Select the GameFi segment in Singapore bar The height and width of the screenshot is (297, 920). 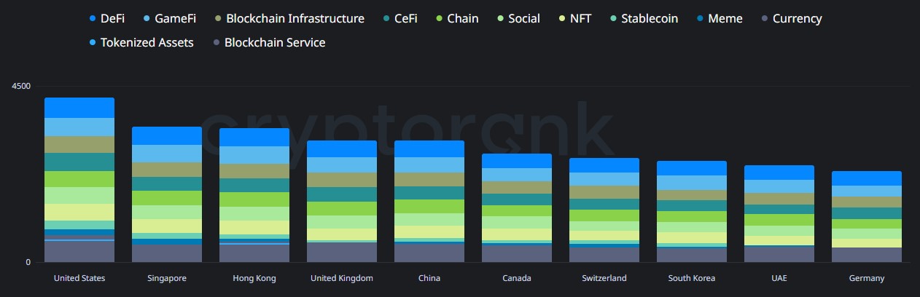point(167,153)
